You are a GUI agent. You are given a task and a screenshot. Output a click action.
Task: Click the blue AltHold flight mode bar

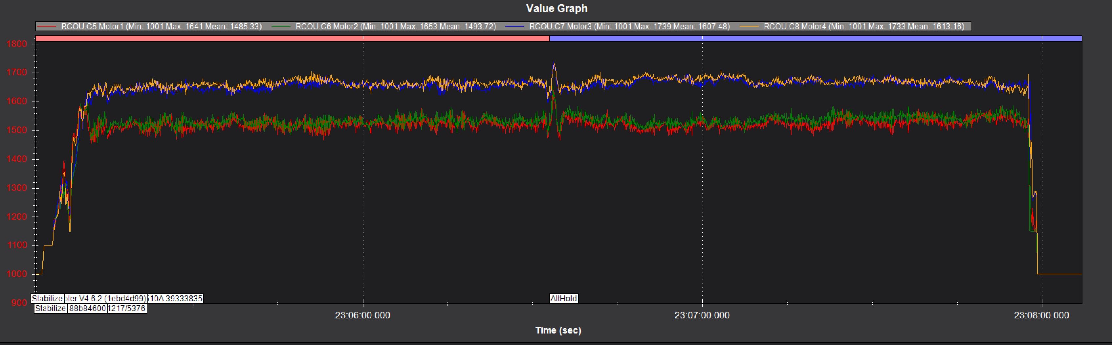tap(815, 38)
